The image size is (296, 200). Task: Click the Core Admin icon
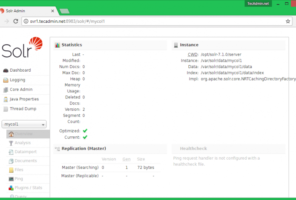coord(6,90)
